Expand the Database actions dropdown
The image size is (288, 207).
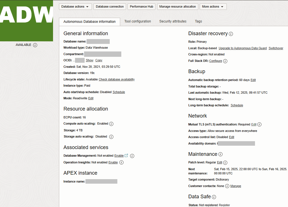pyautogui.click(x=75, y=6)
